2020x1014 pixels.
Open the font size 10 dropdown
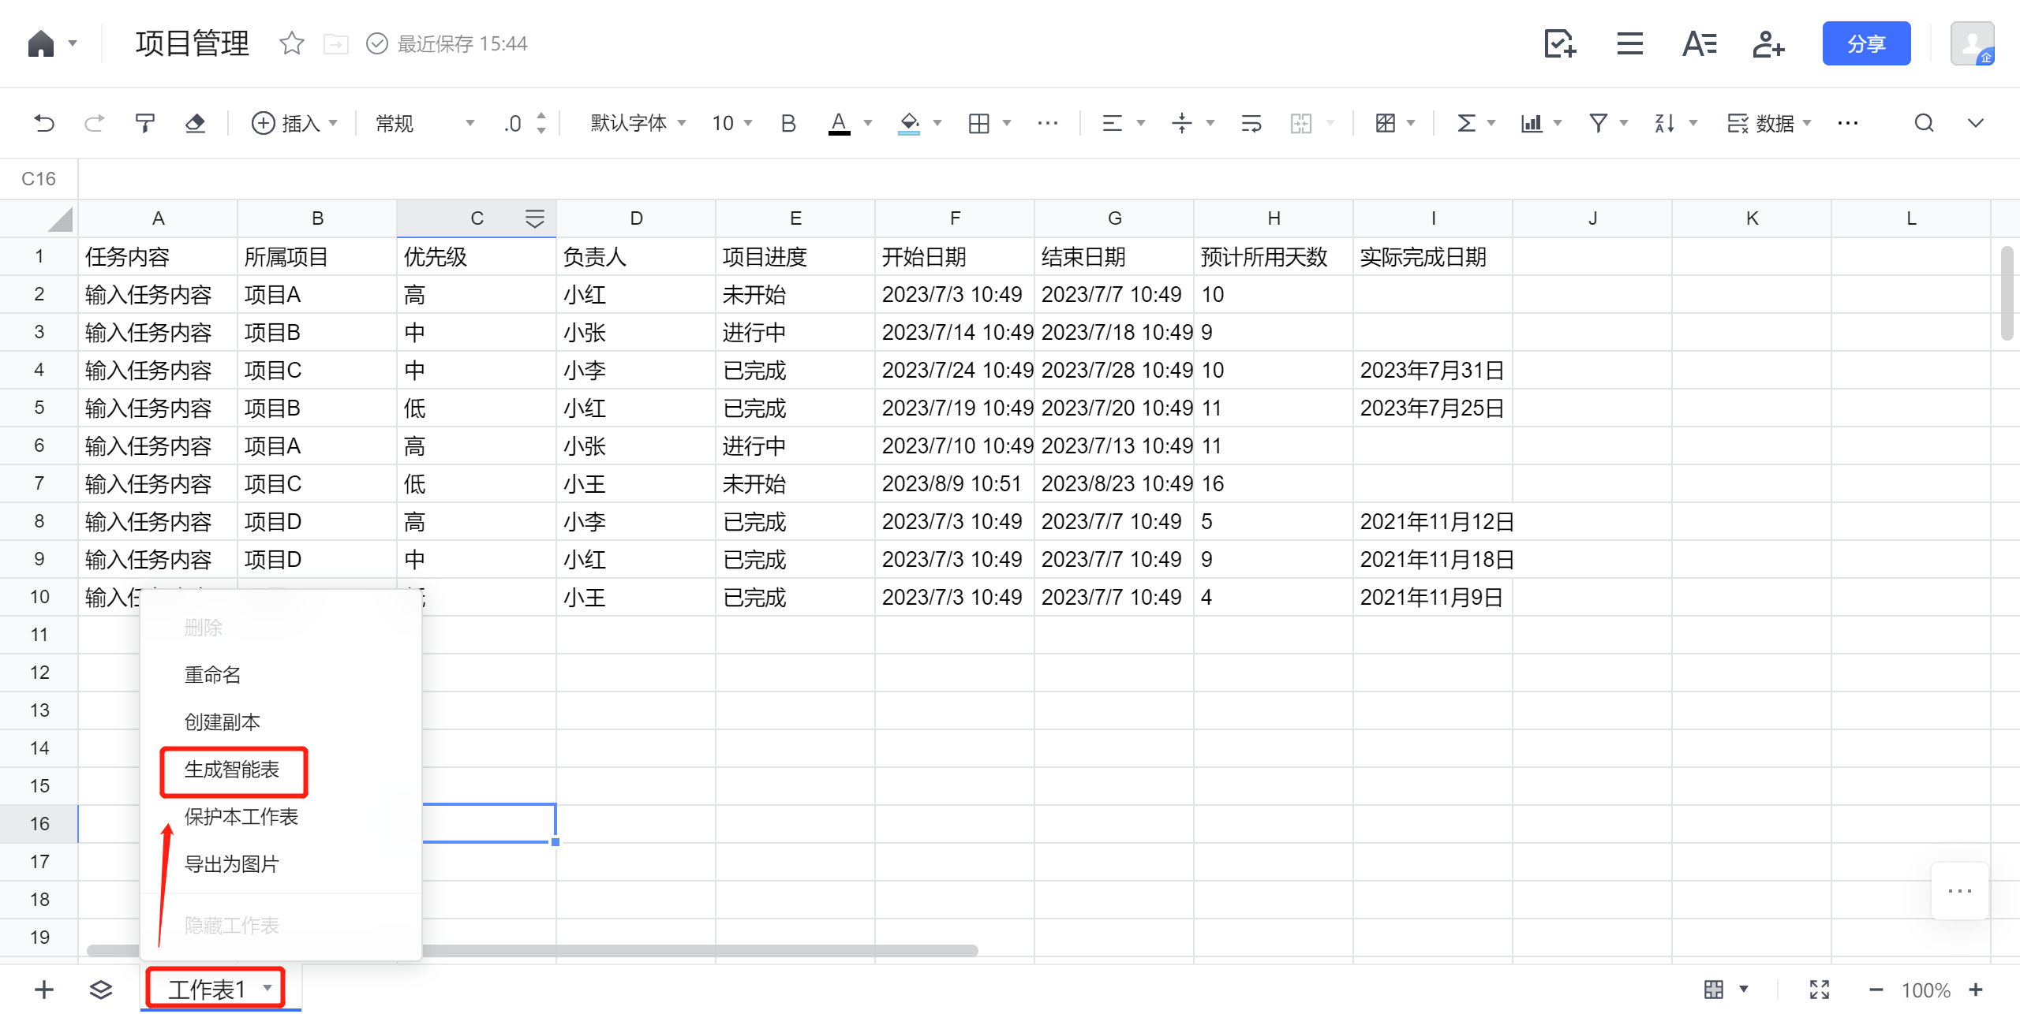(x=731, y=123)
